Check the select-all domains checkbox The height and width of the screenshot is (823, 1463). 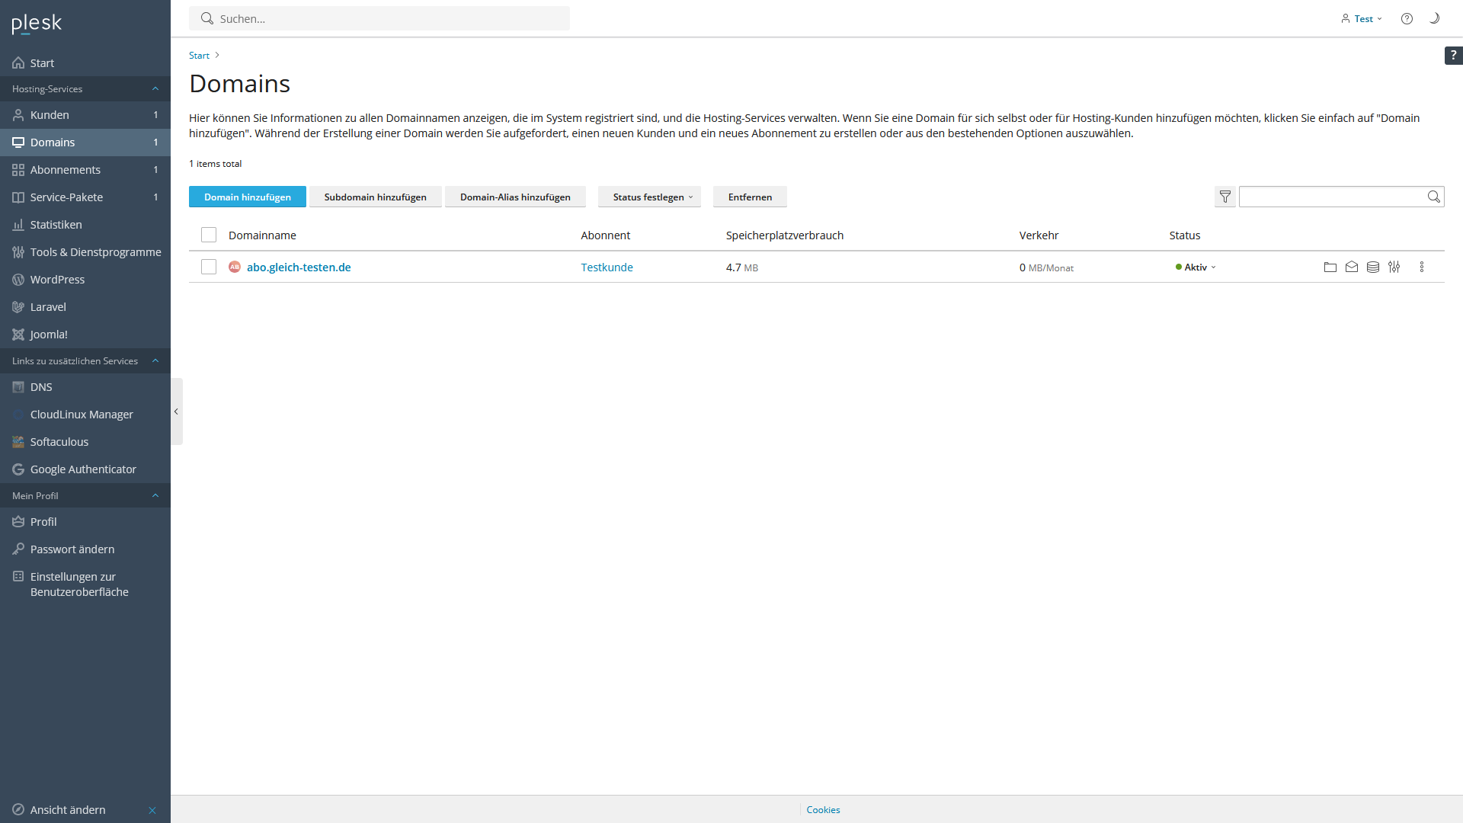point(209,235)
